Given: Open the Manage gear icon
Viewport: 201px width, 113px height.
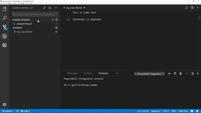Looking at the screenshot, I should point(4,105).
